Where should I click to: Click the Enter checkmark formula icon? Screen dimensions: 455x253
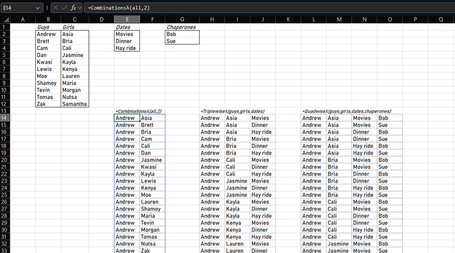[64, 8]
